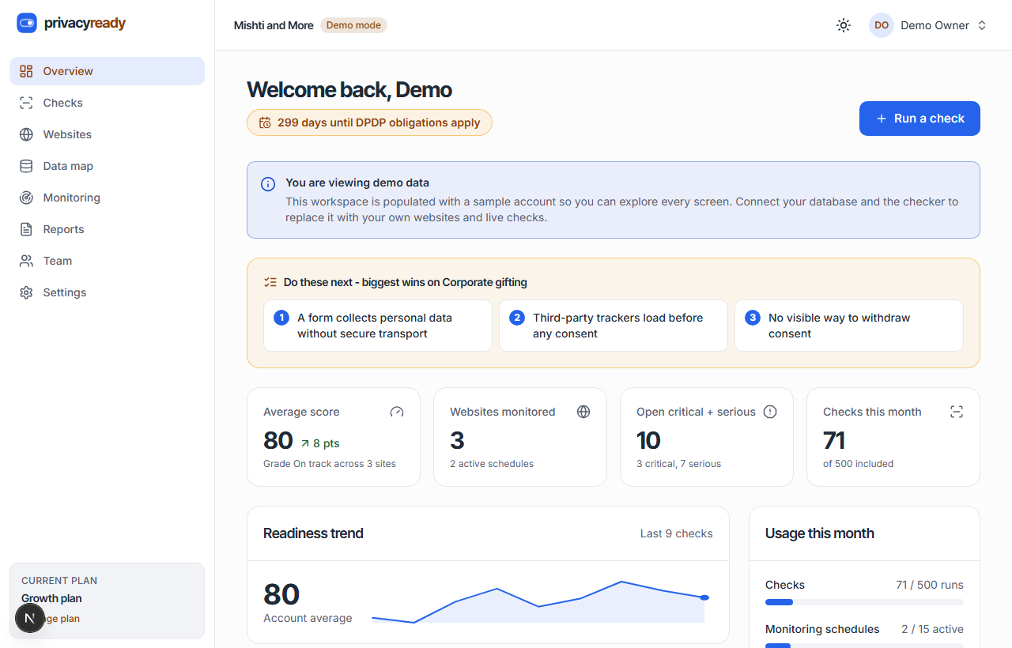1012x648 pixels.
Task: Click number 2 badge in next steps
Action: (517, 318)
